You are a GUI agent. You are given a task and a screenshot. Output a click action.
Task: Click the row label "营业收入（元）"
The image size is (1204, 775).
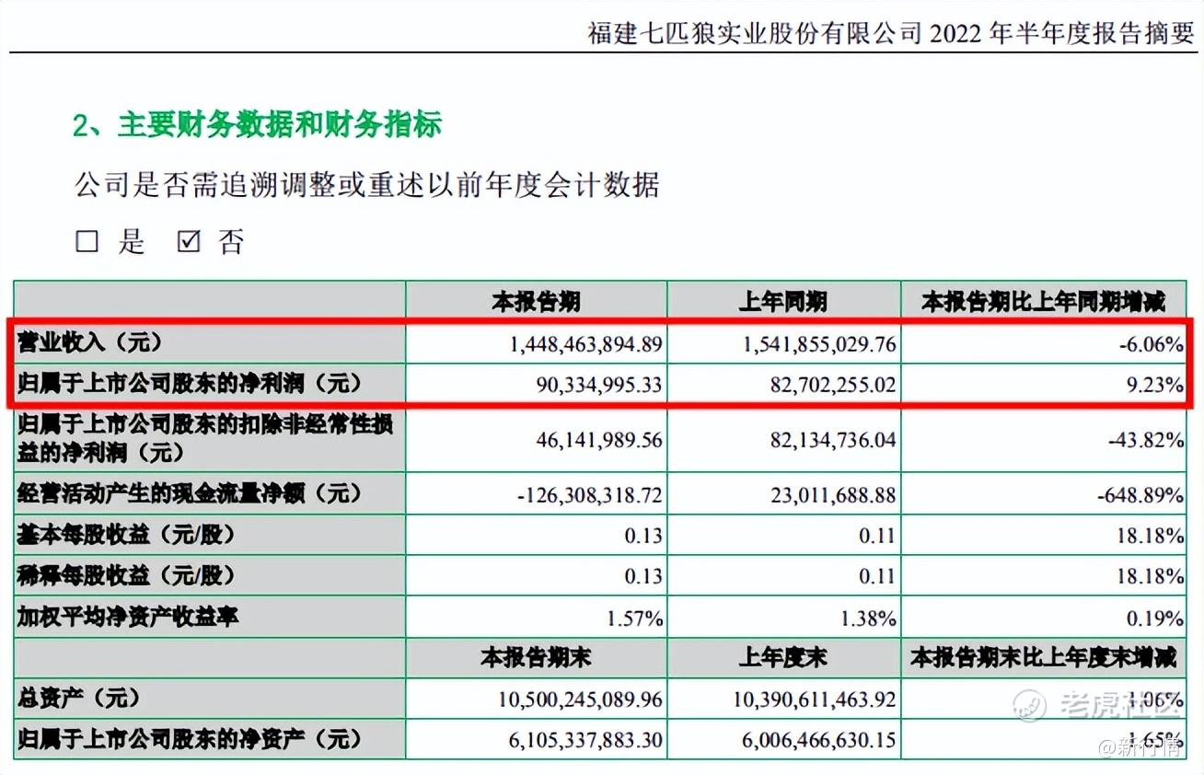click(x=90, y=343)
